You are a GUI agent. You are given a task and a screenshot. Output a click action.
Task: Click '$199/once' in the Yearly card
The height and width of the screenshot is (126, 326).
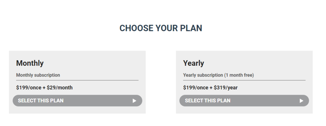(x=196, y=88)
